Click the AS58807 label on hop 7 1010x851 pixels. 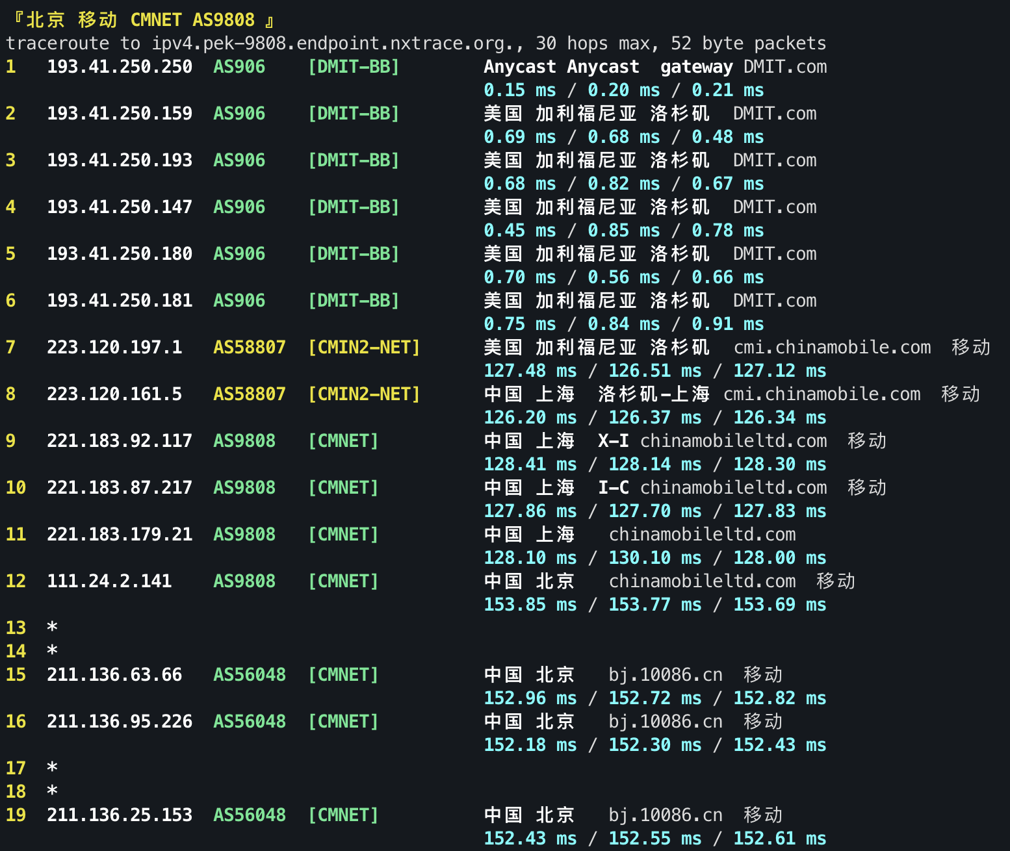click(x=249, y=348)
